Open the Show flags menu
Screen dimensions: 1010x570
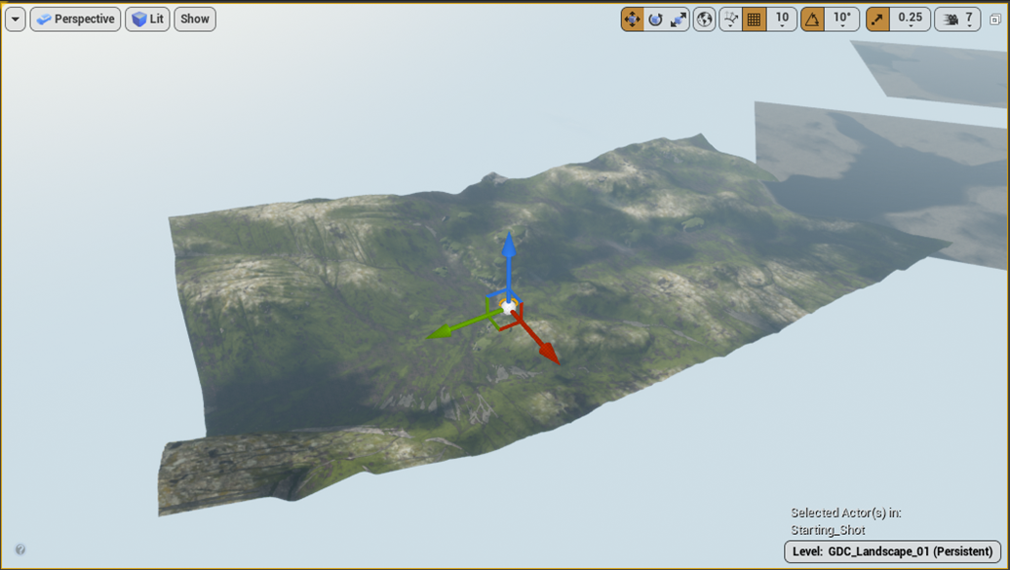(195, 19)
